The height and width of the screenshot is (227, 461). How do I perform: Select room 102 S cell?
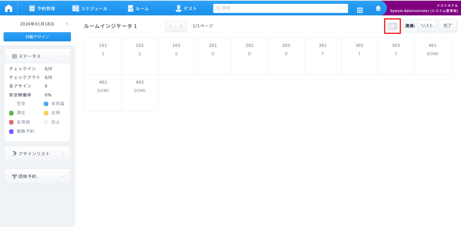point(140,56)
